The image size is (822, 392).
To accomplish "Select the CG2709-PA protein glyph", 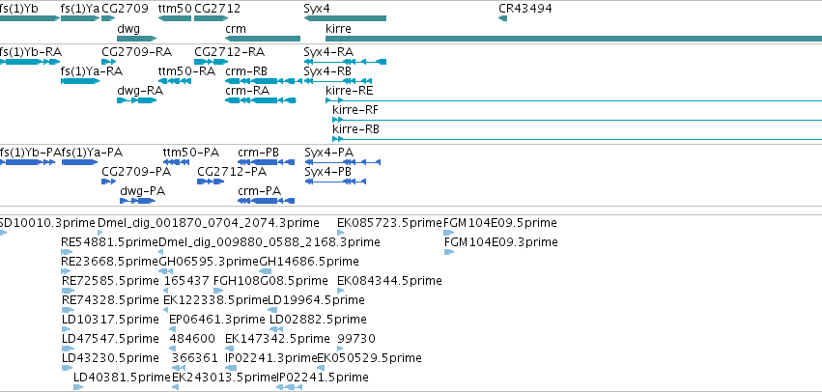I will [x=108, y=182].
